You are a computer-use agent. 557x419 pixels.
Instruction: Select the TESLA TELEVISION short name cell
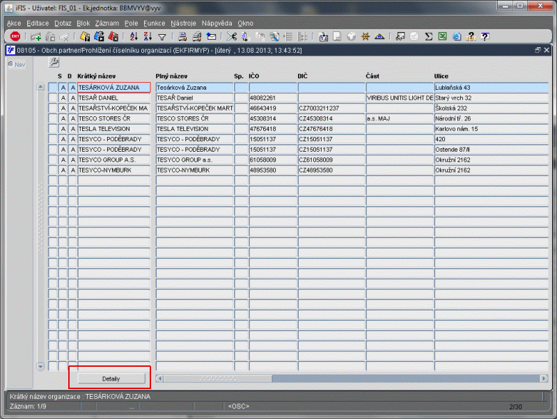[113, 129]
